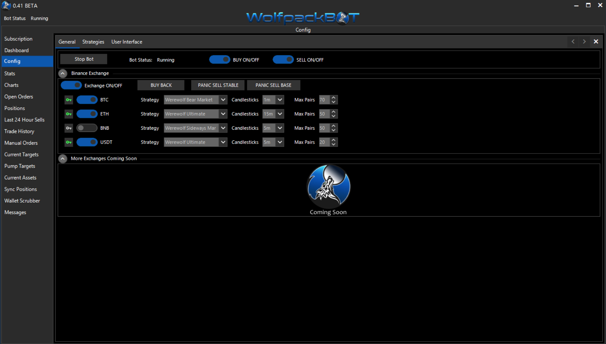Open Open Orders in the sidebar
Screen dimensions: 606x344
coord(18,97)
